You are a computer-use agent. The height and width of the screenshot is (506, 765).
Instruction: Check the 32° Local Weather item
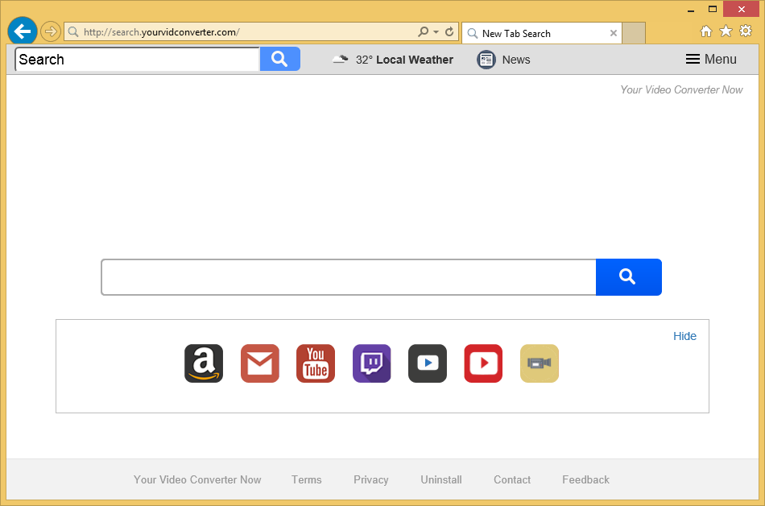(x=393, y=60)
